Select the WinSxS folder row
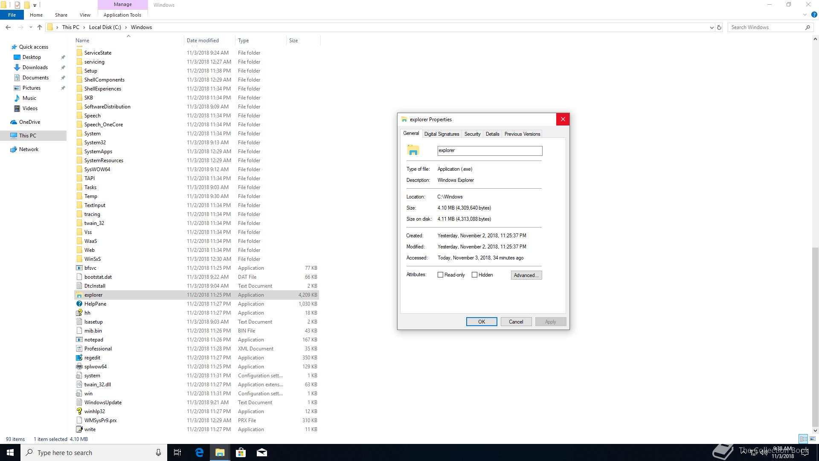This screenshot has height=461, width=819. (197, 259)
